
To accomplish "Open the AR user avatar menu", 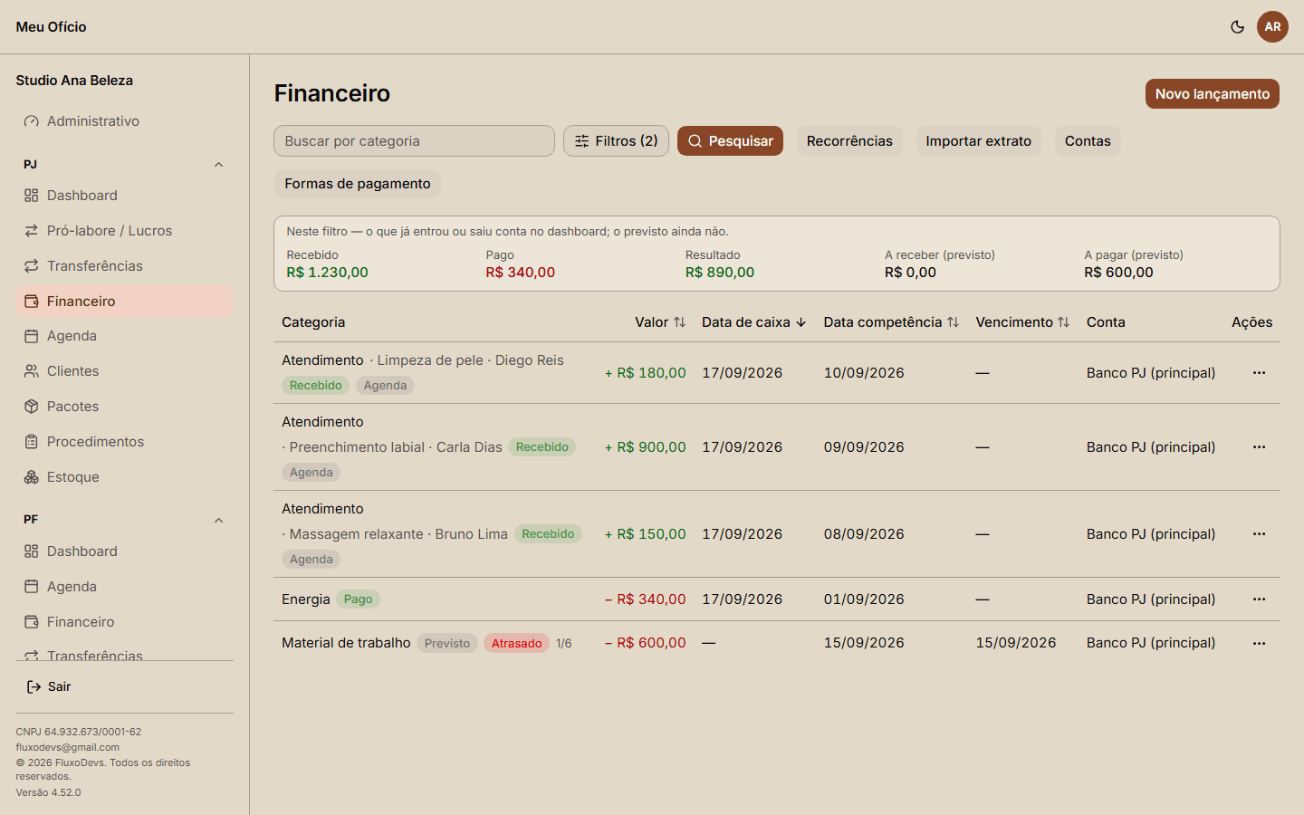I will [1272, 27].
